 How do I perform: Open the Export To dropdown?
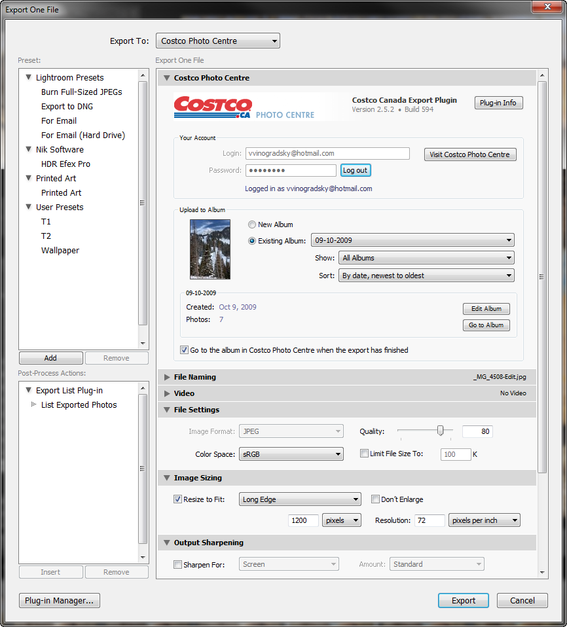click(x=217, y=41)
